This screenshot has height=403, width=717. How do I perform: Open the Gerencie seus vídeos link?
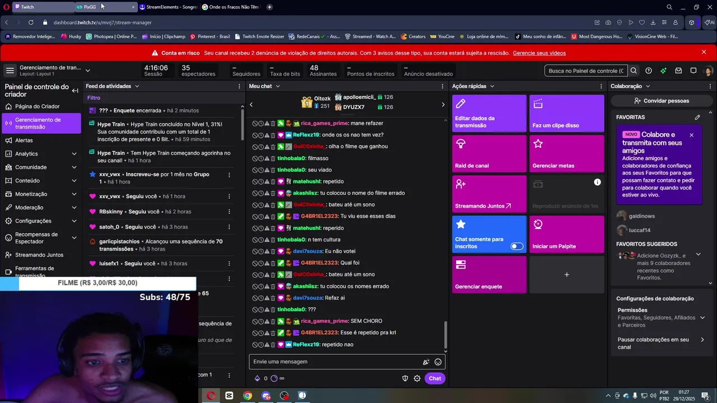tap(539, 53)
